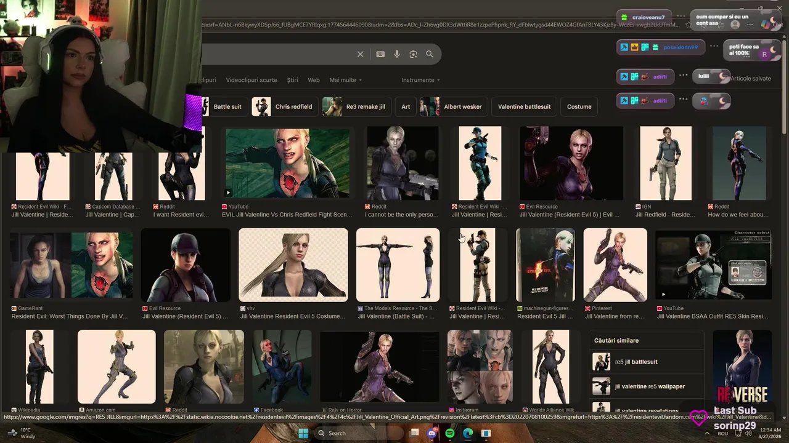Screen dimensions: 789x443
Task: Select the Albert wesker filter chip
Action: click(454, 106)
